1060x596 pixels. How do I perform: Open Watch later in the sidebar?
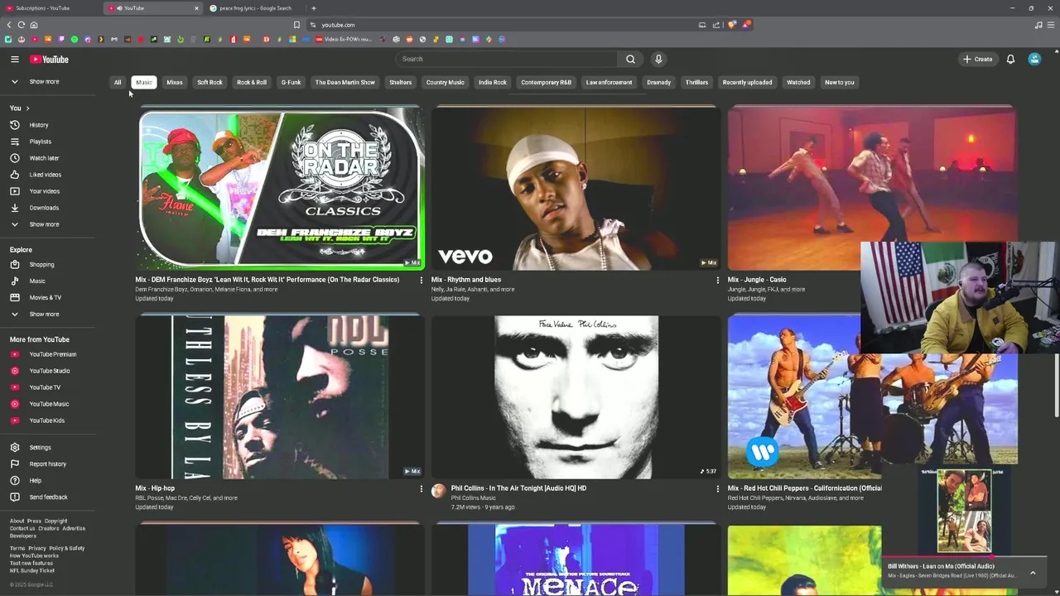coord(44,158)
